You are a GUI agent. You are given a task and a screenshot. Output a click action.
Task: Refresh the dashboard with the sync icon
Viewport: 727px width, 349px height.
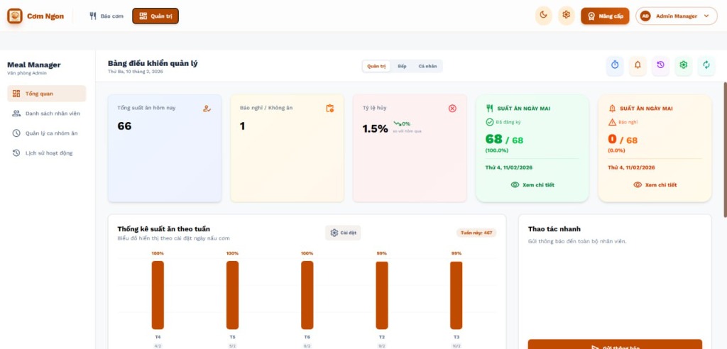[x=706, y=65]
